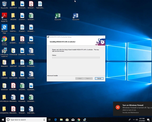This screenshot has height=122, width=152.
Task: Launch Acrobat Reader DC from the desktop
Action: pyautogui.click(x=4, y=16)
